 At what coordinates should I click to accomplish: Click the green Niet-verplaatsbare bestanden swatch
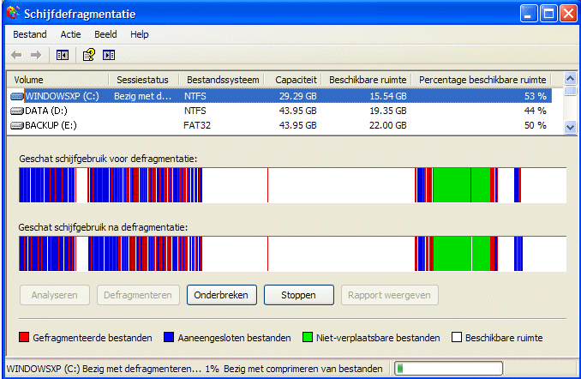point(307,337)
